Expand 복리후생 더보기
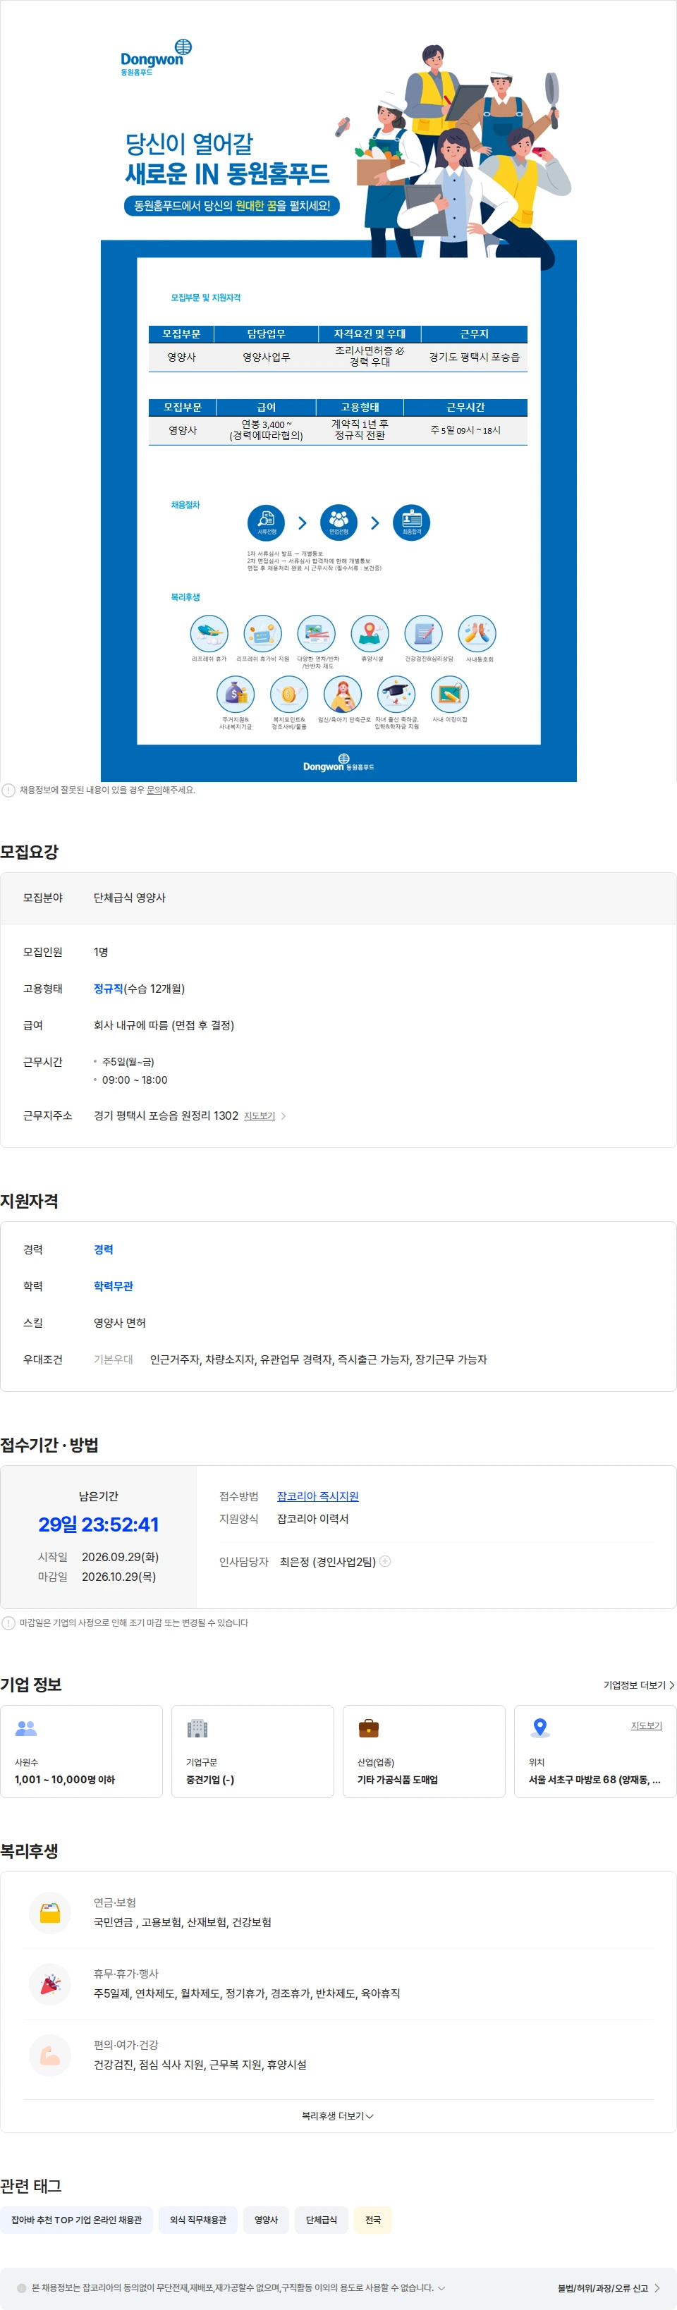Viewport: 677px width, 2310px height. (x=338, y=2115)
